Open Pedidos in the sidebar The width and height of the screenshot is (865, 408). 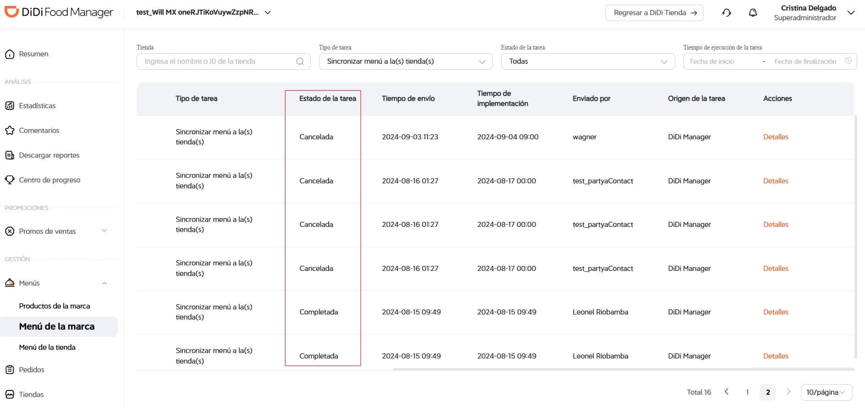click(x=32, y=369)
